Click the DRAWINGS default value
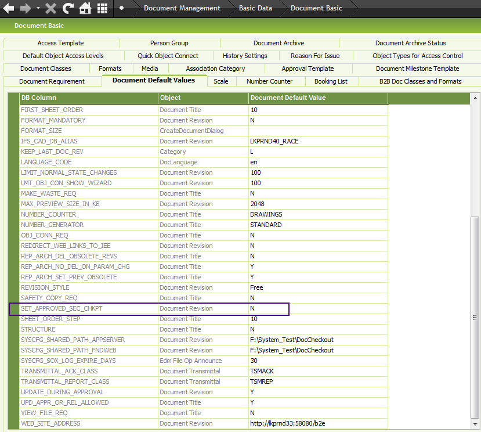 319,214
